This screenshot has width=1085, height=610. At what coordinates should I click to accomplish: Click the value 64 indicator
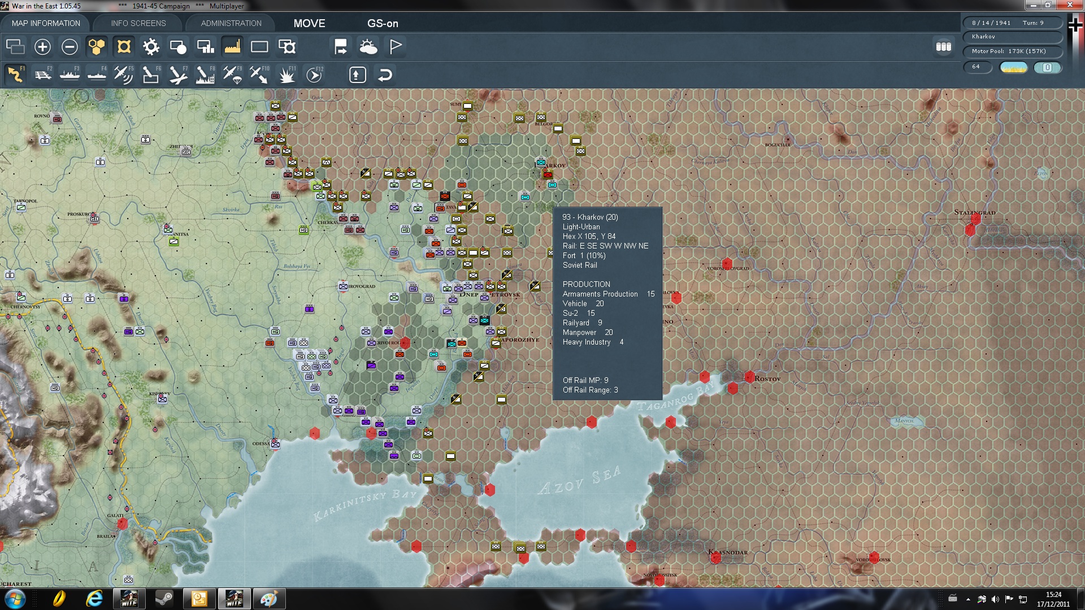pyautogui.click(x=978, y=67)
